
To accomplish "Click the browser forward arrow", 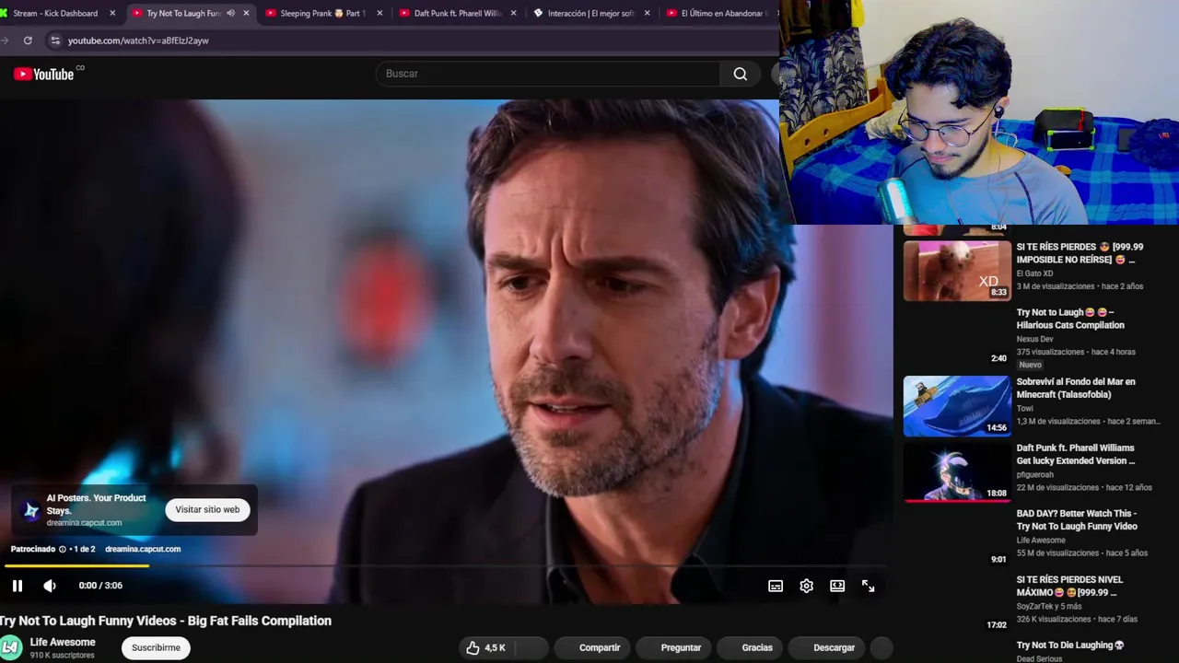I will point(6,41).
